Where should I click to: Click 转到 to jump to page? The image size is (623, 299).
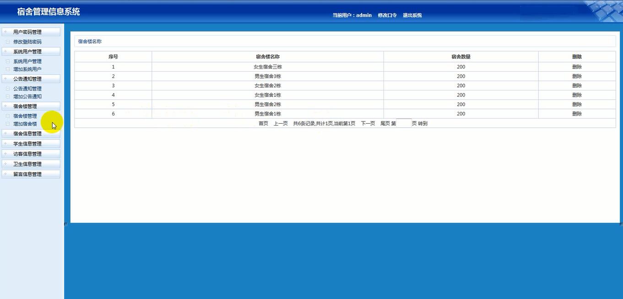(423, 123)
